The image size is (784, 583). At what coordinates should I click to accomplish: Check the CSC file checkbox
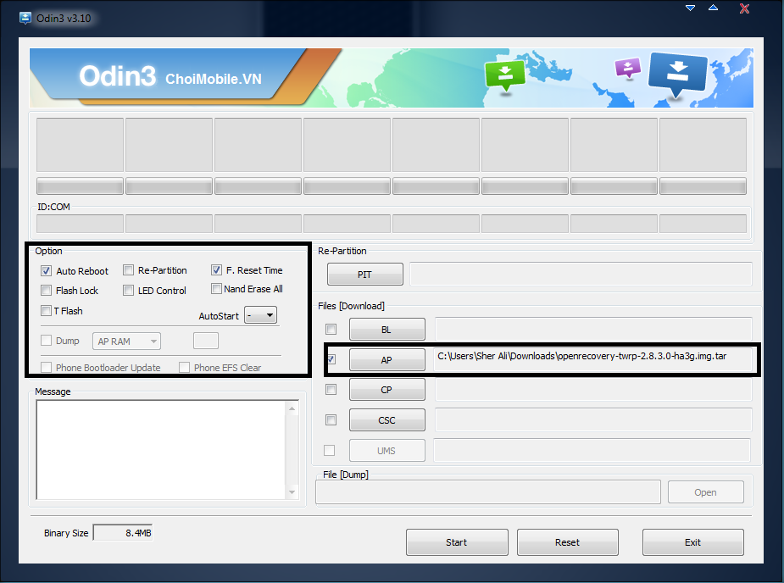tap(331, 419)
